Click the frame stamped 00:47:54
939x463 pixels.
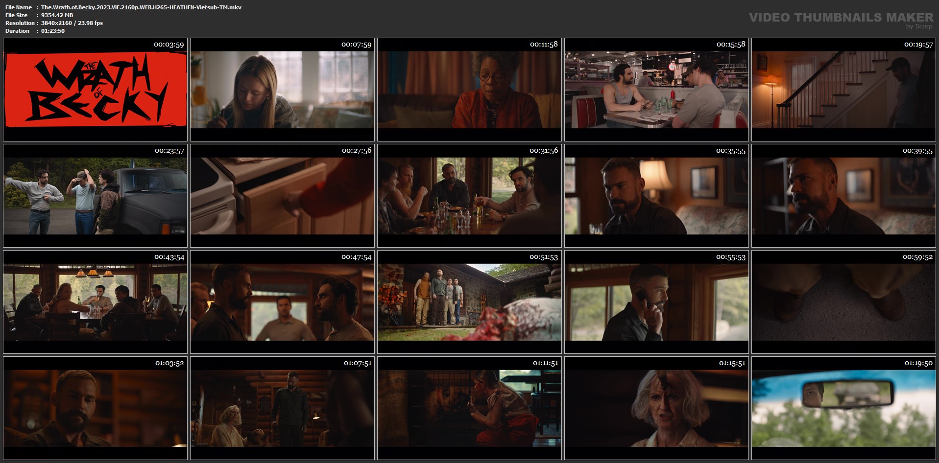[x=282, y=302]
